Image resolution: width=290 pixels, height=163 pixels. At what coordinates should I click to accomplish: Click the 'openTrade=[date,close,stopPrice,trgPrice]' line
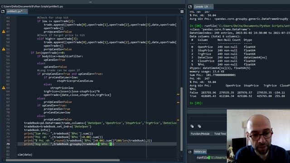click(77, 95)
